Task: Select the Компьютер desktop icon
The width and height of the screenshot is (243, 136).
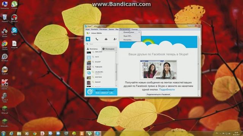Action: [x=5, y=5]
